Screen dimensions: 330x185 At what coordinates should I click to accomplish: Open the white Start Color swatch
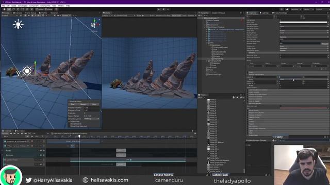click(x=303, y=22)
